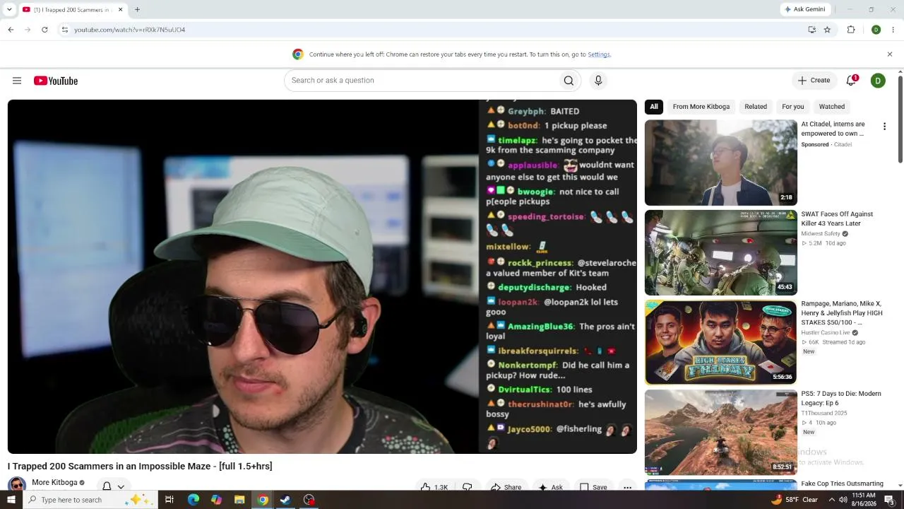Select the For you filter chip

click(793, 107)
